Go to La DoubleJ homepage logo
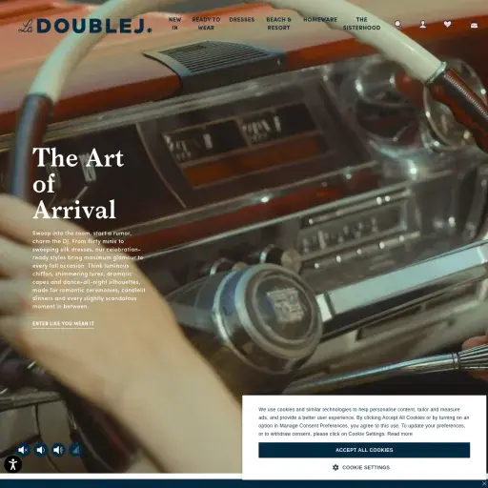 pos(85,26)
